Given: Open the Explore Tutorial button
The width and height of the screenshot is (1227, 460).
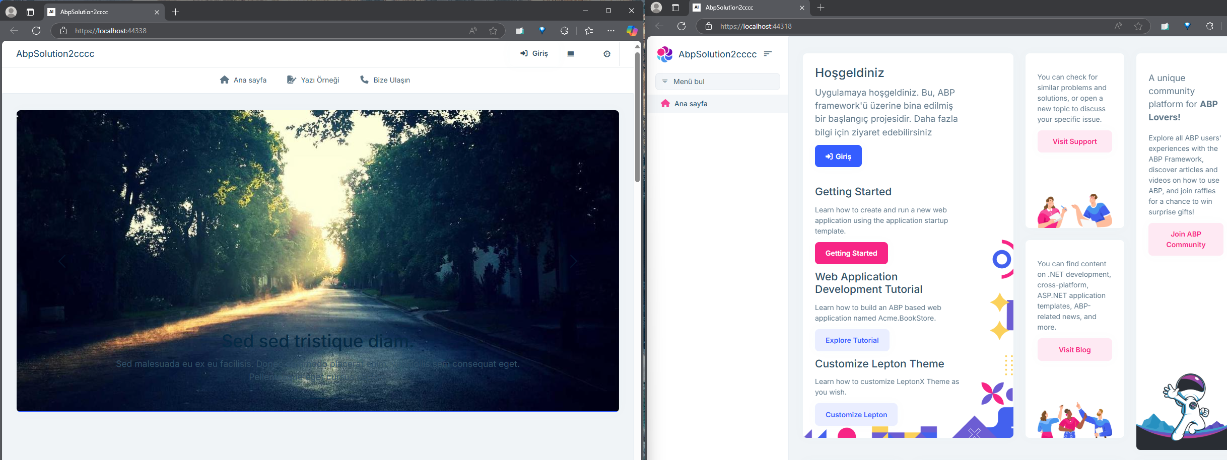Looking at the screenshot, I should pyautogui.click(x=852, y=340).
